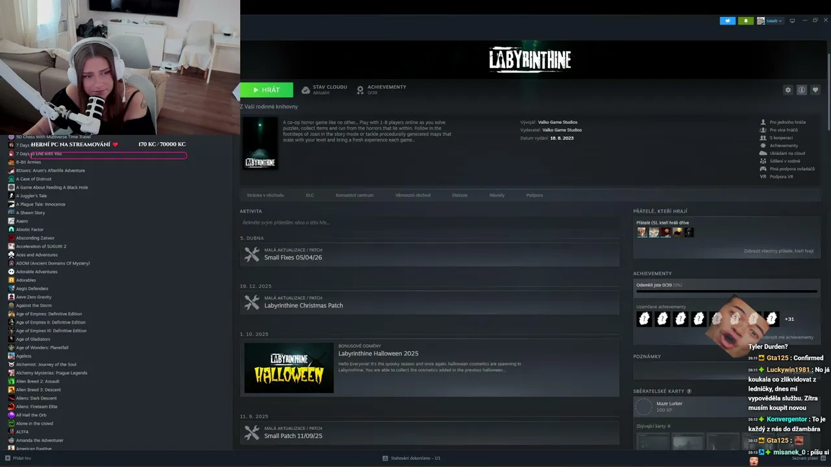Check the Stav cloudu cloud status
The image size is (831, 467).
324,90
